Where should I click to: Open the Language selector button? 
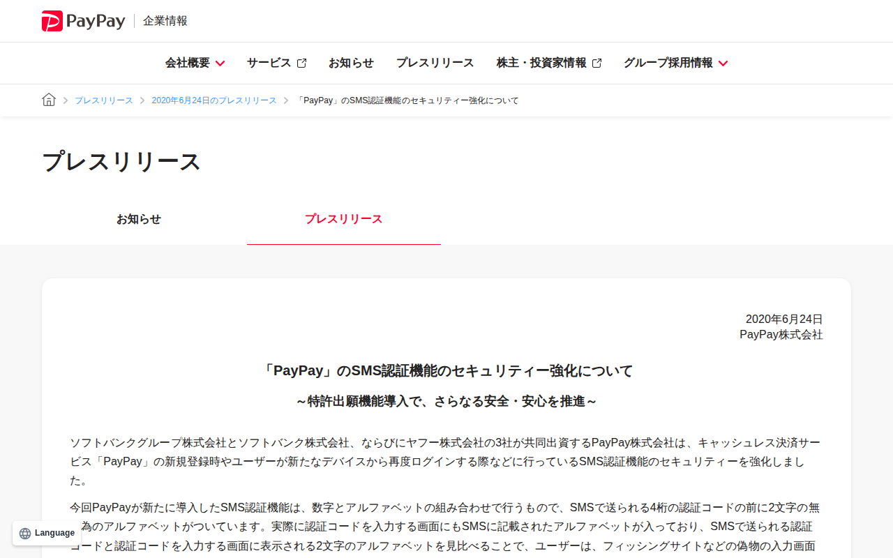pos(47,533)
